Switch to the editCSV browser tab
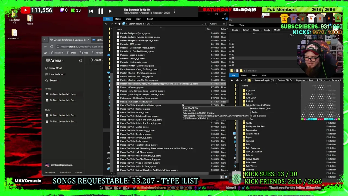 pos(98,40)
